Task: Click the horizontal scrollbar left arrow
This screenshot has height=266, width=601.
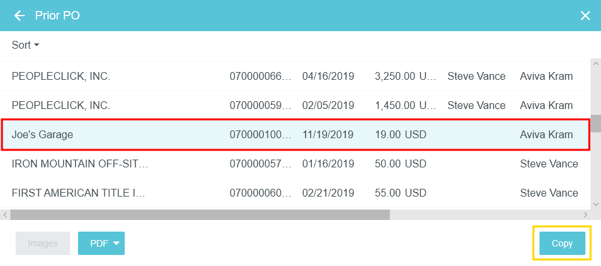Action: click(5, 214)
